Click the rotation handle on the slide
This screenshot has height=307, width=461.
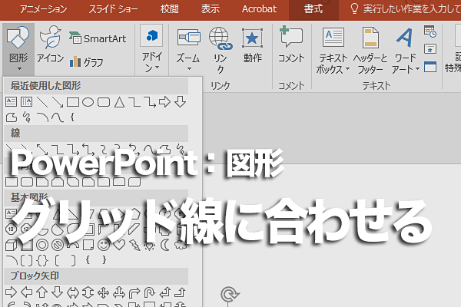pos(230,294)
